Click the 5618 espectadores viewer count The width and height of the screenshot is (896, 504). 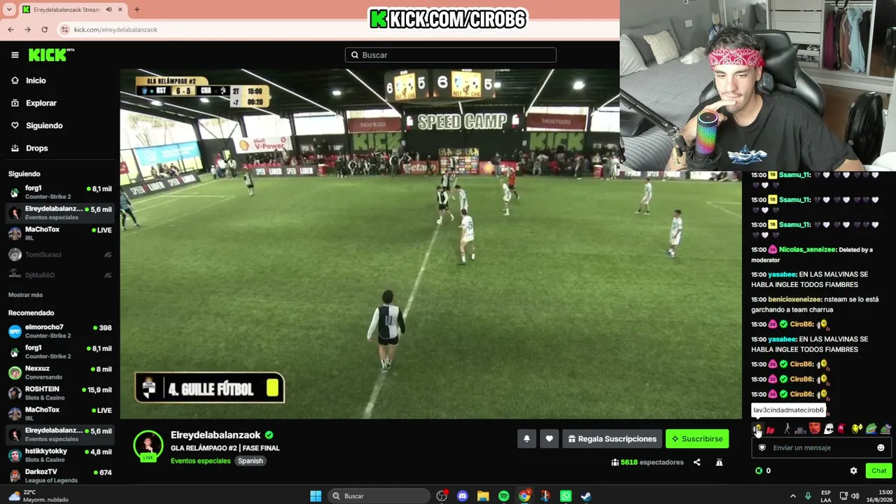pyautogui.click(x=647, y=462)
